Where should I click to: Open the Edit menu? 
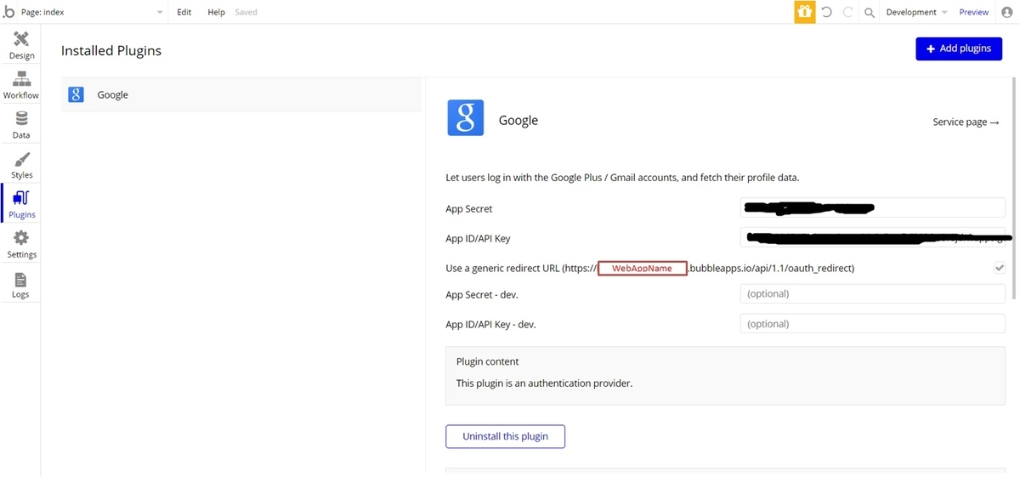(184, 13)
